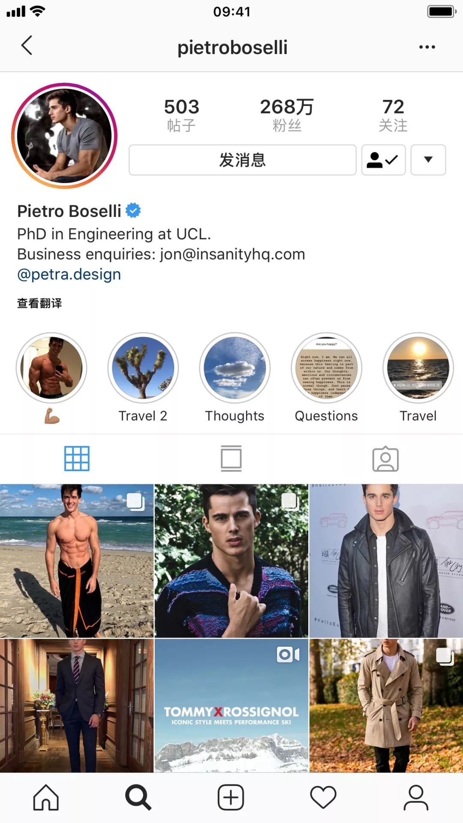Tap the new post plus icon
The height and width of the screenshot is (823, 463).
pos(231,798)
